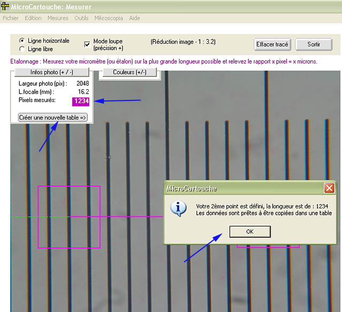Image resolution: width=342 pixels, height=312 pixels.
Task: Click the information icon in the dialog
Action: pos(178,208)
